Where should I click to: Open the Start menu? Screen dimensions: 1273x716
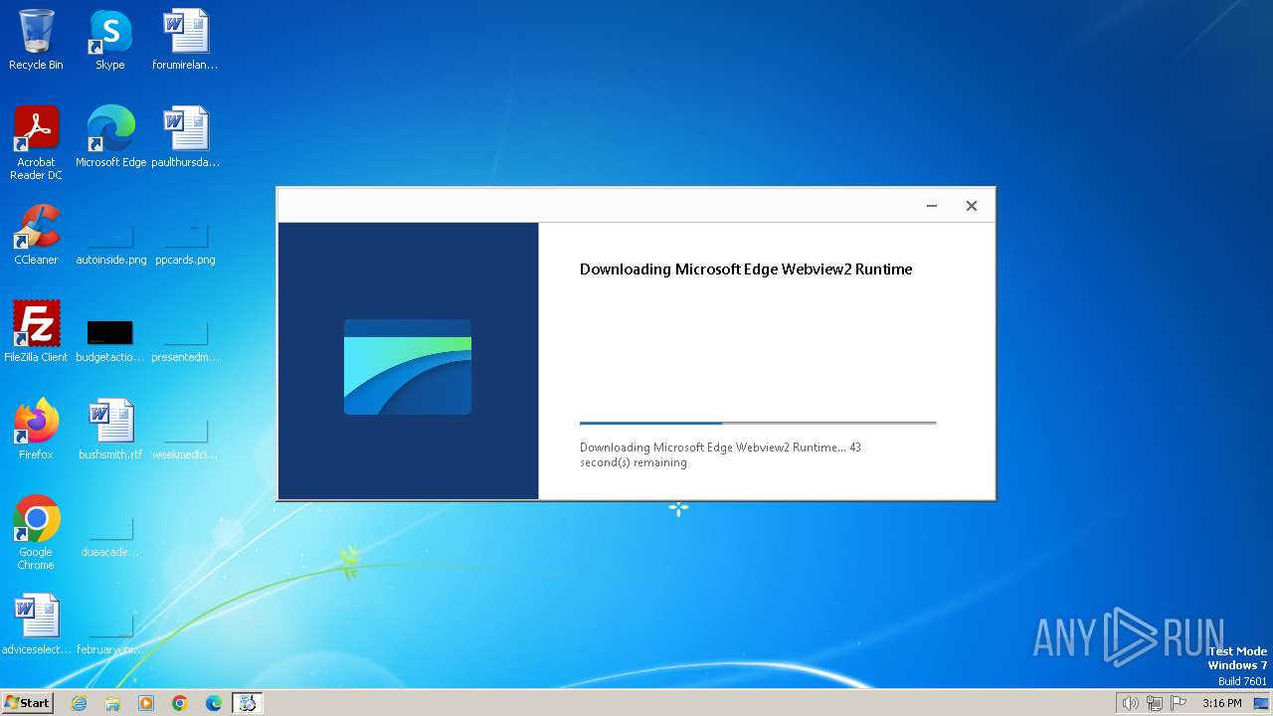[27, 703]
